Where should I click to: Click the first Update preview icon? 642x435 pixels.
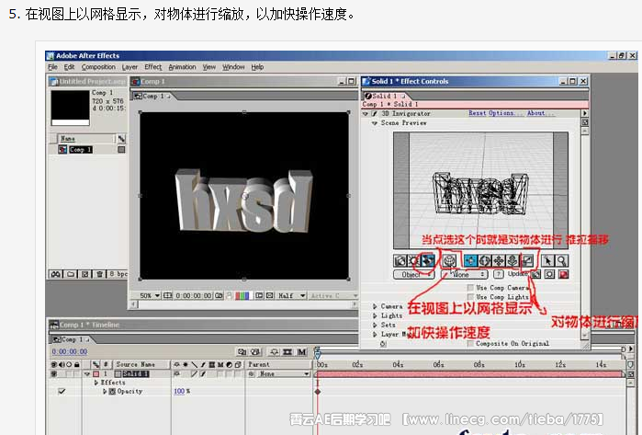(x=536, y=274)
